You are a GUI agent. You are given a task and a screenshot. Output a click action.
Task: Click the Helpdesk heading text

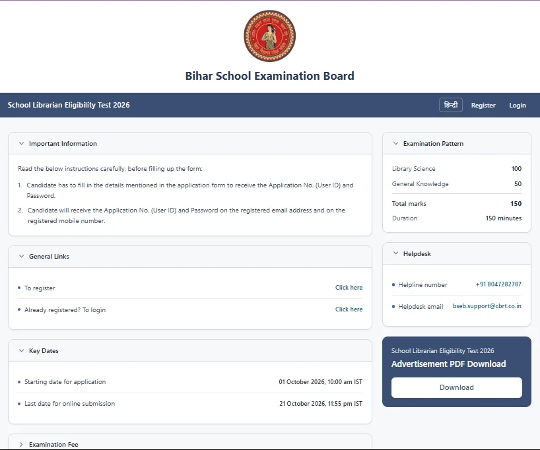click(x=417, y=254)
